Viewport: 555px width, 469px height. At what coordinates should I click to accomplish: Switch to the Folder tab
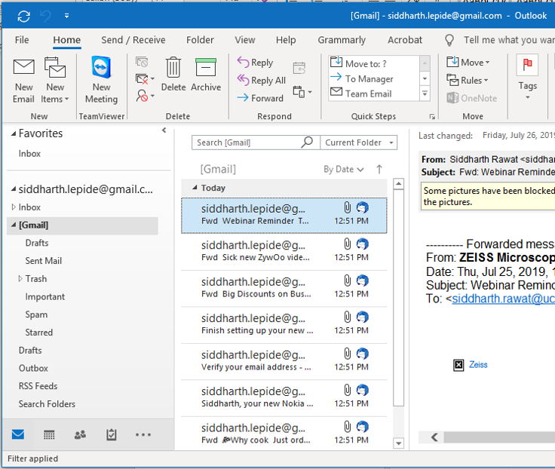200,40
